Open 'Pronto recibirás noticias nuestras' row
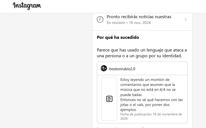This screenshot has width=206, height=128. click(x=142, y=20)
